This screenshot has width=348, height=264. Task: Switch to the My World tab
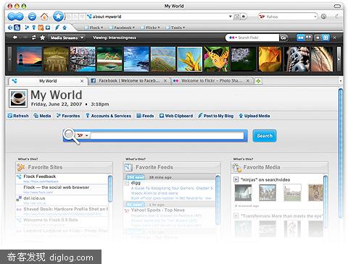(x=48, y=81)
